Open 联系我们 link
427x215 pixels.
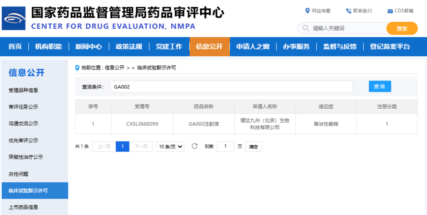click(362, 11)
